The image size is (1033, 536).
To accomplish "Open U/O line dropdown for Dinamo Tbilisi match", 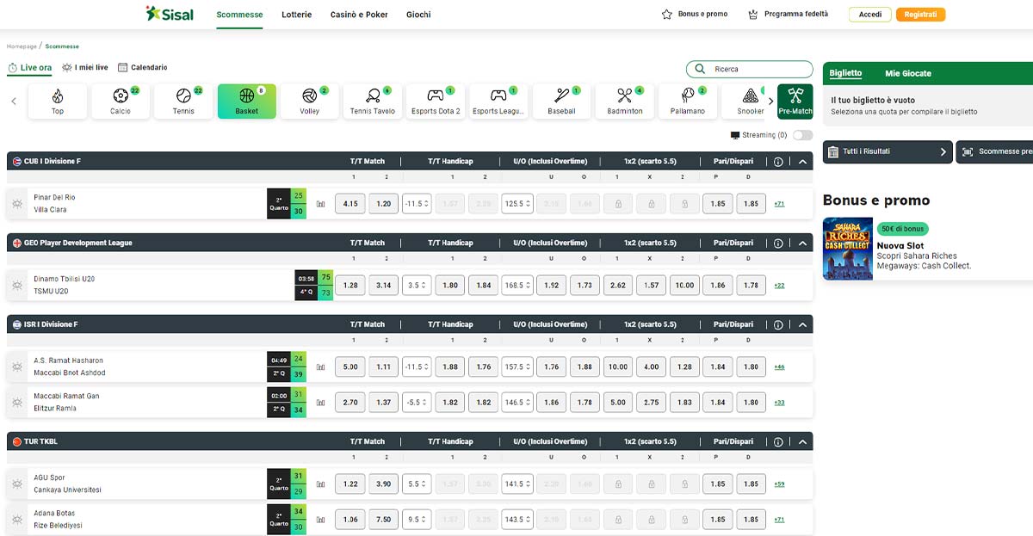I will point(517,285).
